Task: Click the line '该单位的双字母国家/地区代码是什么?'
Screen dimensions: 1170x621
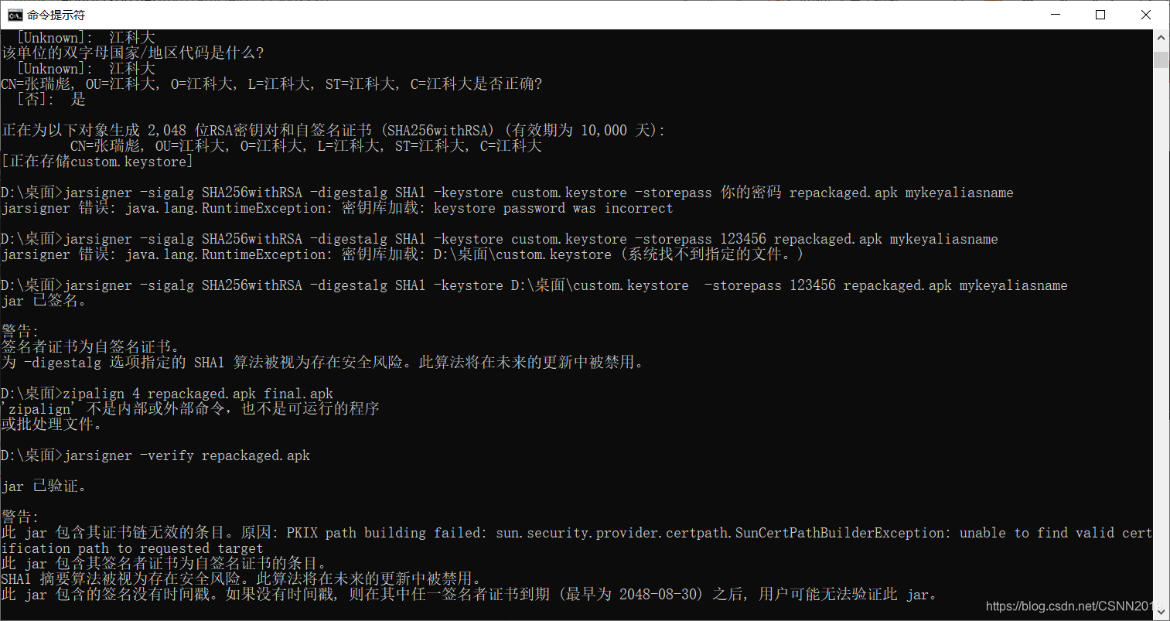Action: pos(133,53)
